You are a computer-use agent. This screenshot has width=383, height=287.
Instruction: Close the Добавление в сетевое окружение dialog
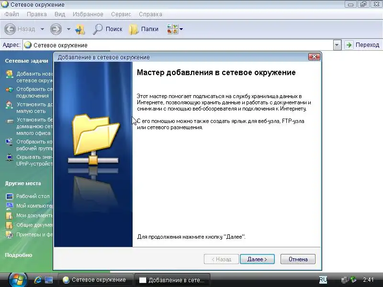[314, 57]
